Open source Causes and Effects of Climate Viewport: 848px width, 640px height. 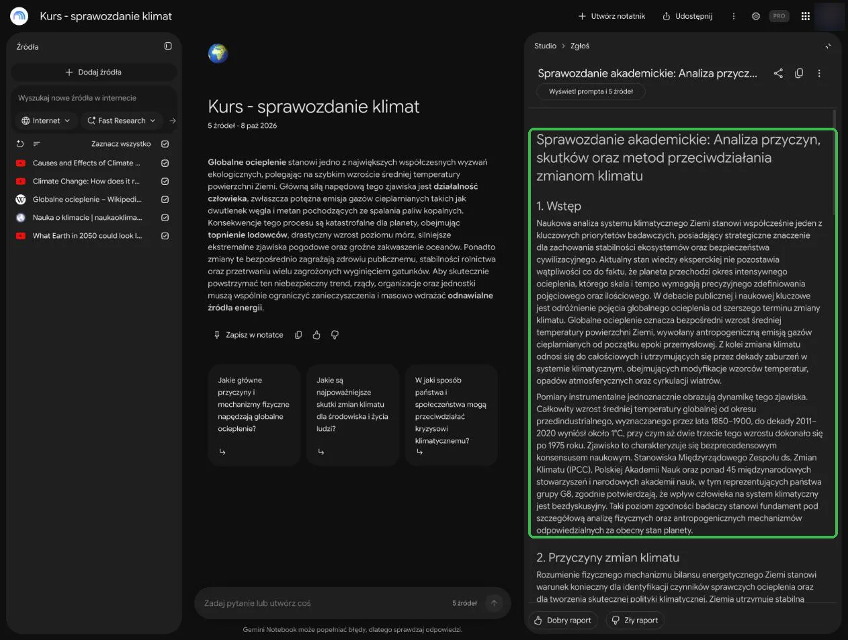pyautogui.click(x=87, y=163)
